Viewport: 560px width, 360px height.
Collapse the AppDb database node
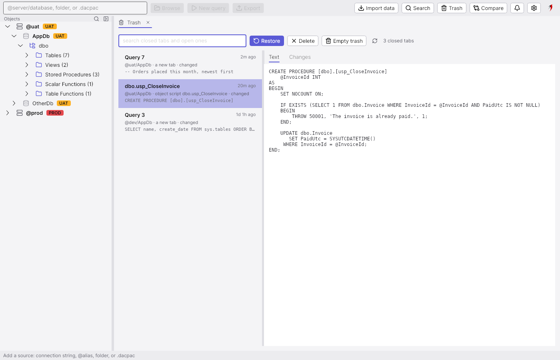point(14,36)
